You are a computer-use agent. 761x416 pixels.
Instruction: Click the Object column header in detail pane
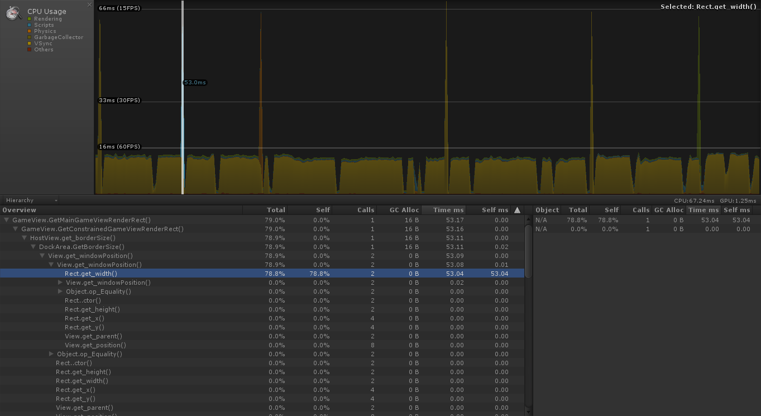click(547, 210)
